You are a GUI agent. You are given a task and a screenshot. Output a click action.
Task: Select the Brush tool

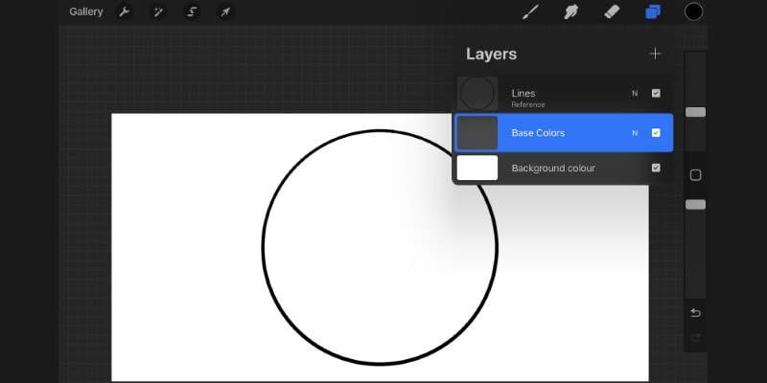pos(530,11)
